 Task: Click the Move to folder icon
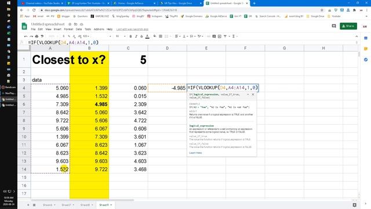pos(75,24)
